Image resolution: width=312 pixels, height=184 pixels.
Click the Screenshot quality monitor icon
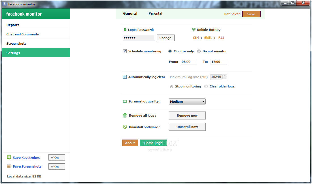125,101
